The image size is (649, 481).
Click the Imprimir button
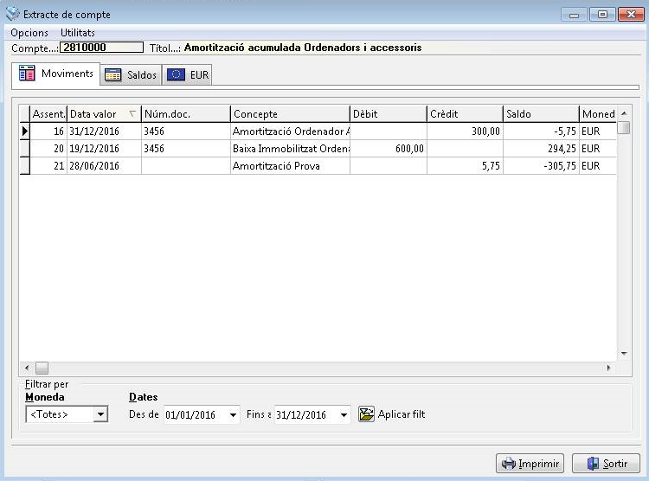click(530, 463)
